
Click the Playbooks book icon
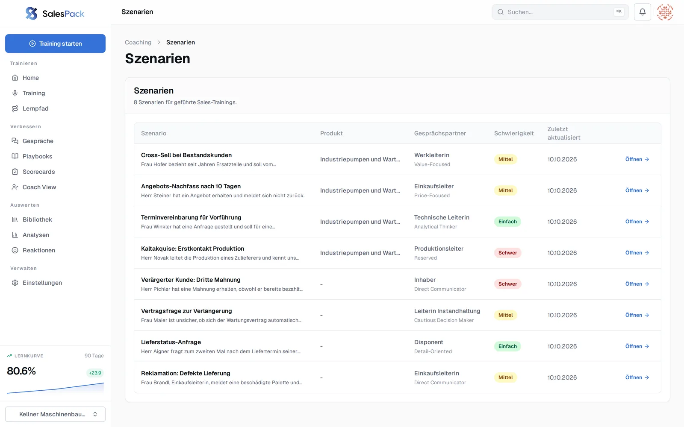[x=15, y=156]
